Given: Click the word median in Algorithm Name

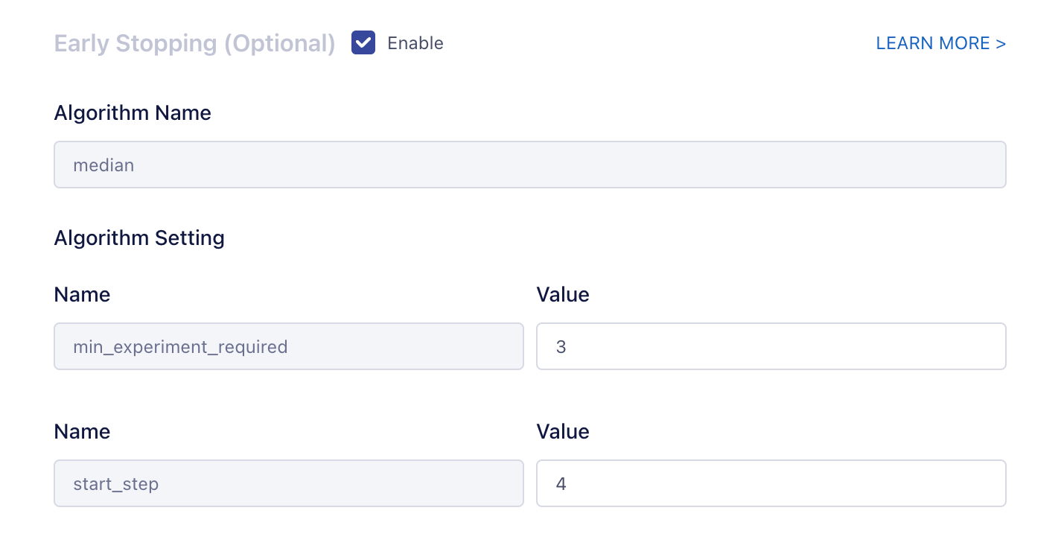Looking at the screenshot, I should pos(103,165).
